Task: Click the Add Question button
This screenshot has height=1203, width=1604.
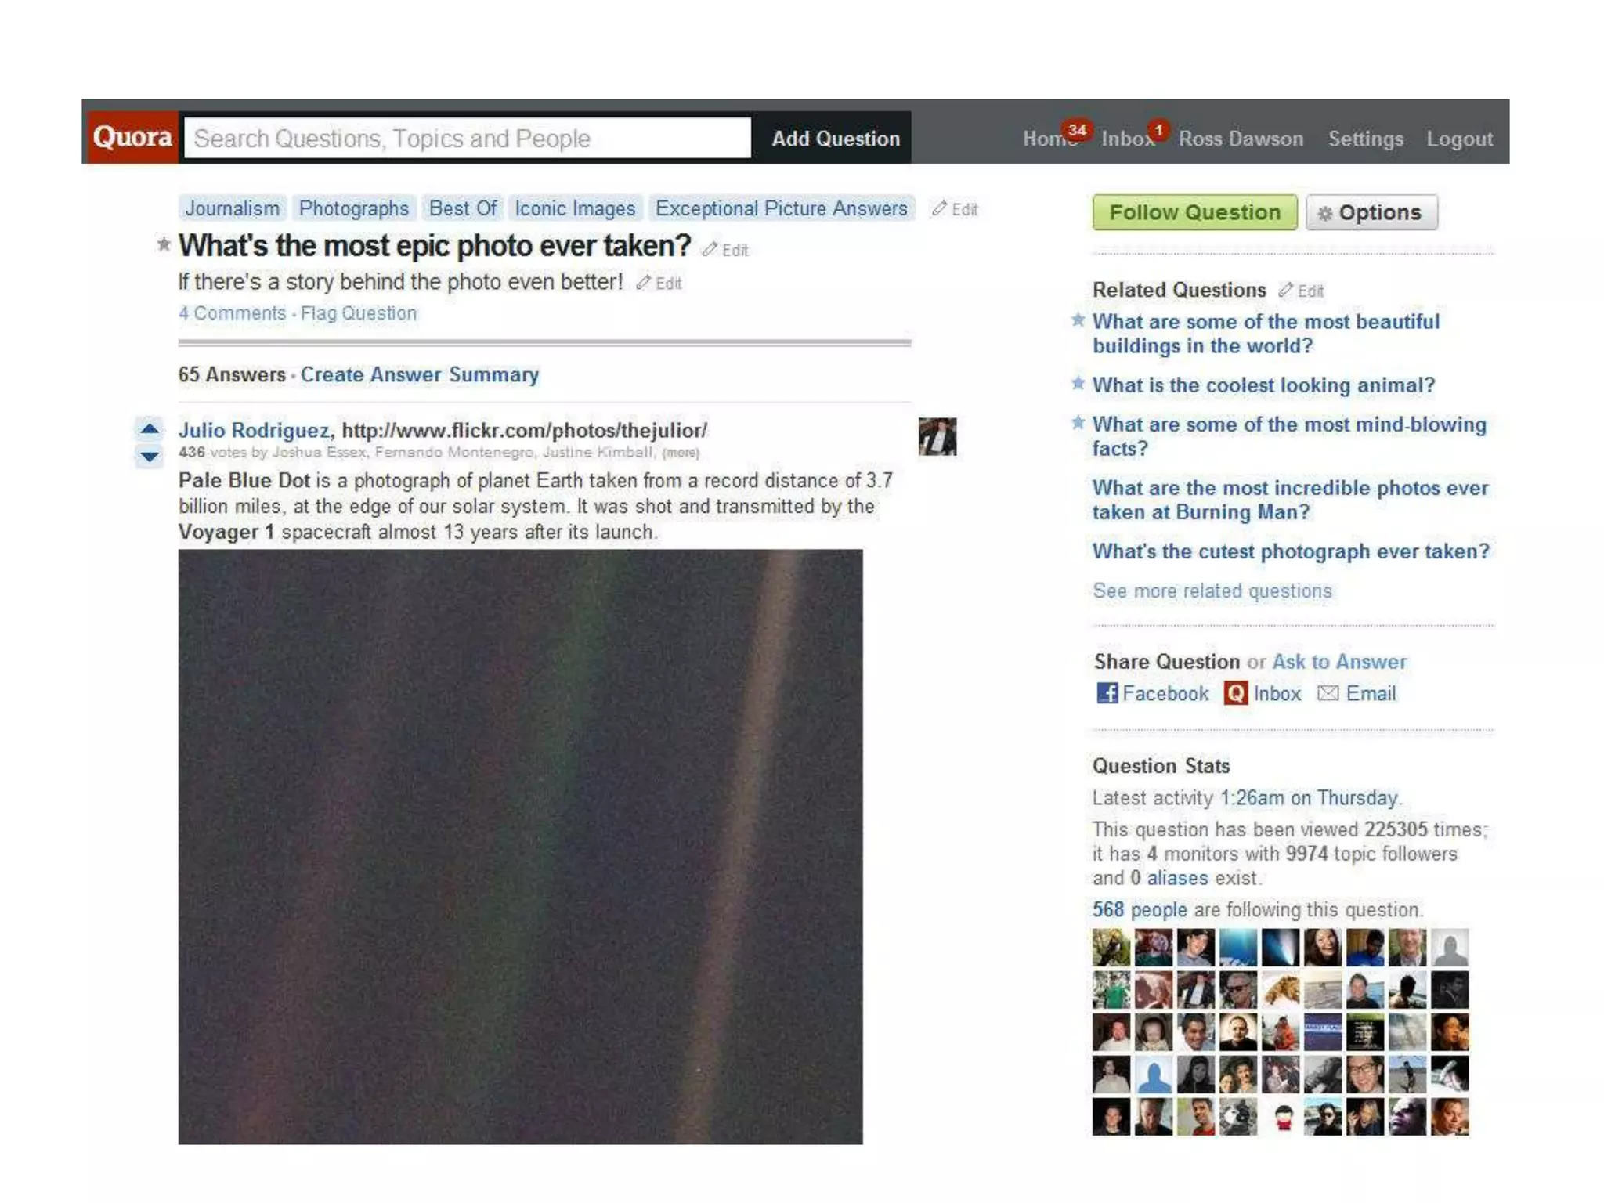Action: tap(835, 139)
